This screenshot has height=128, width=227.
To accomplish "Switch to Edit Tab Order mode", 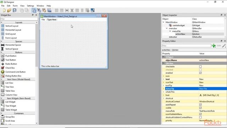I will pos(49,10).
